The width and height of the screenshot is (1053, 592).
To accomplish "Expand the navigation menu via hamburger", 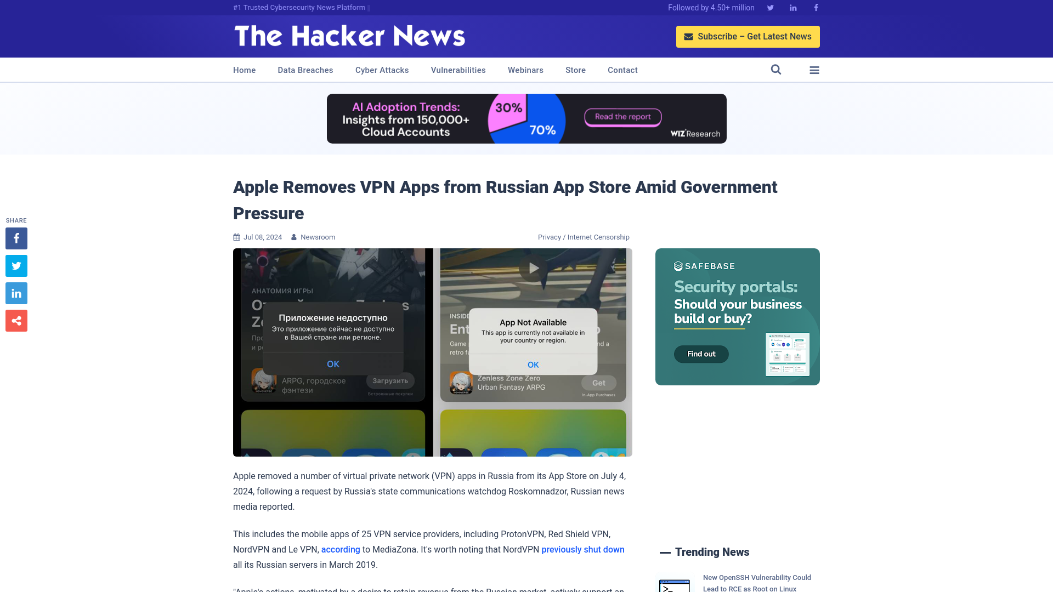I will (x=814, y=70).
